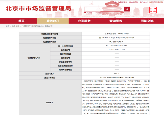Open the 互动交流 navigation tab
Image resolution: width=164 pixels, height=115 pixels.
[147, 21]
